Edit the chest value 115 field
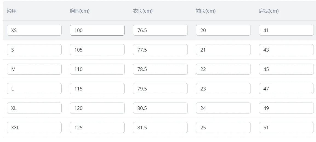This screenshot has height=142, width=316. 97,89
